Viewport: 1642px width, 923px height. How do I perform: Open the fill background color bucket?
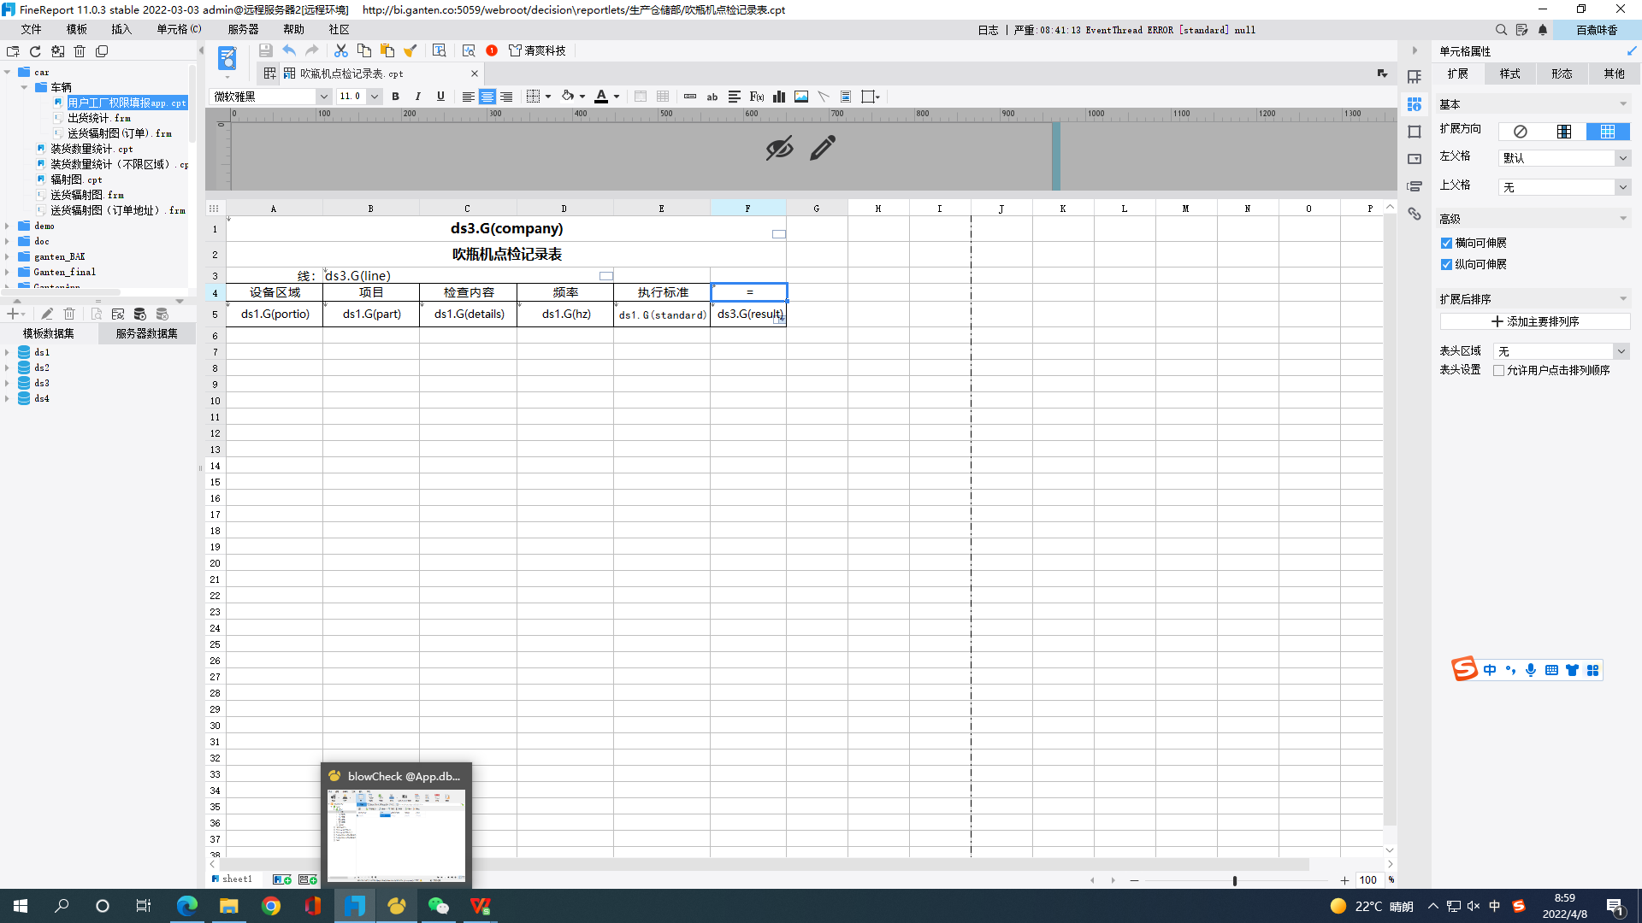pyautogui.click(x=568, y=97)
